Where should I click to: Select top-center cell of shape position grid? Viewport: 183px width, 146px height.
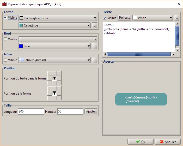[x=54, y=89]
